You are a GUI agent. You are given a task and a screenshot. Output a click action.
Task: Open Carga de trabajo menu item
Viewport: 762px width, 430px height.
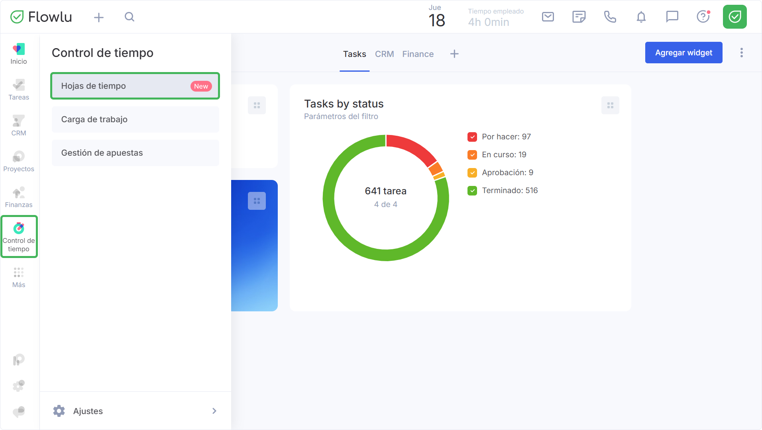135,119
